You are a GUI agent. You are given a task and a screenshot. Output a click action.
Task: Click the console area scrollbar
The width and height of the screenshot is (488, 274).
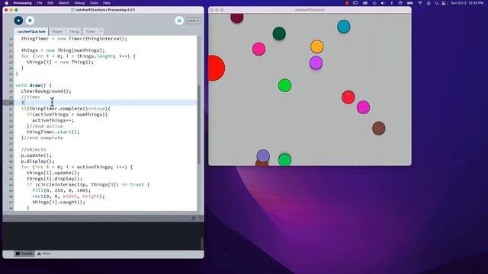pos(201,243)
